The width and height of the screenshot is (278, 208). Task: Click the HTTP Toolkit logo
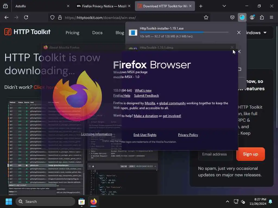27,32
